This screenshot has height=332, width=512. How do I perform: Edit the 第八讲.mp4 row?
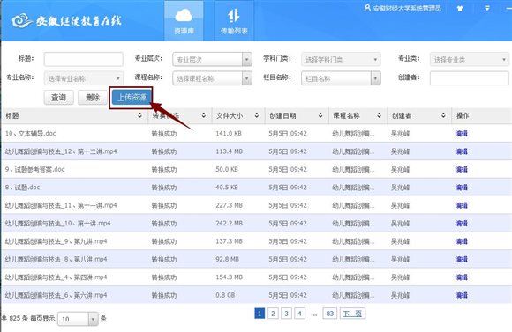coord(462,259)
